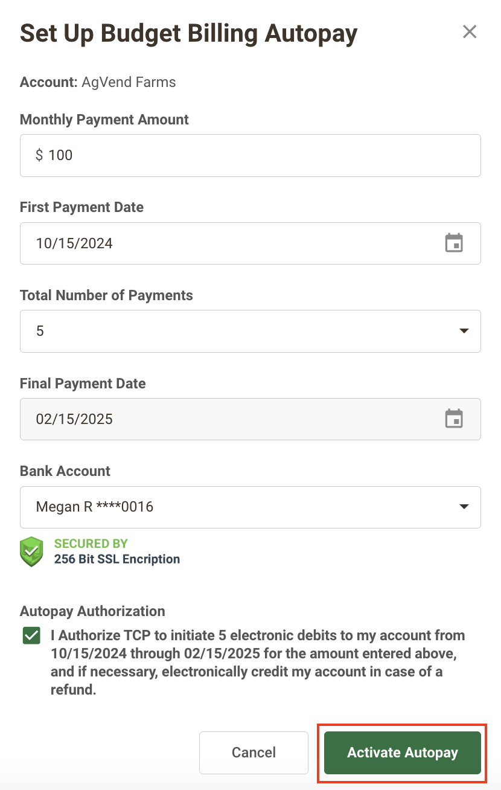
Task: Click the Monthly Payment Amount label
Action: [104, 120]
